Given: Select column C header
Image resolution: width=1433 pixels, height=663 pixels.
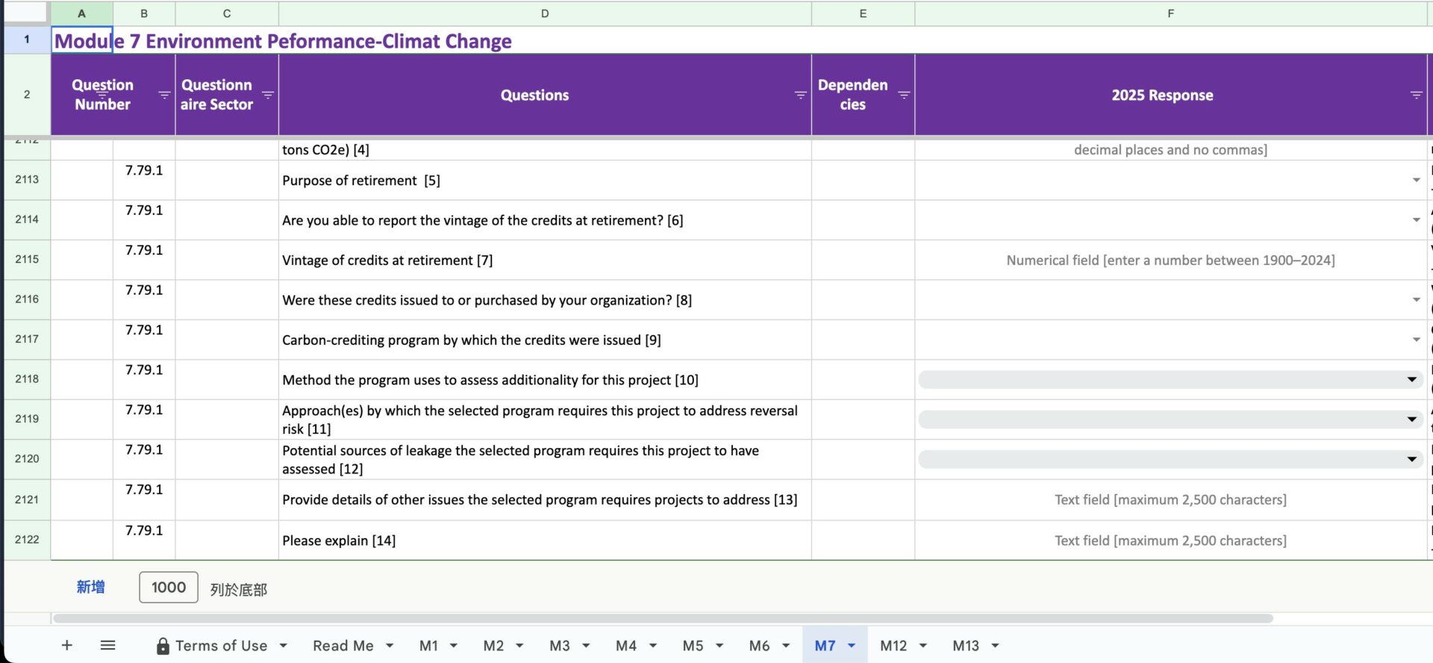Looking at the screenshot, I should click(x=227, y=13).
